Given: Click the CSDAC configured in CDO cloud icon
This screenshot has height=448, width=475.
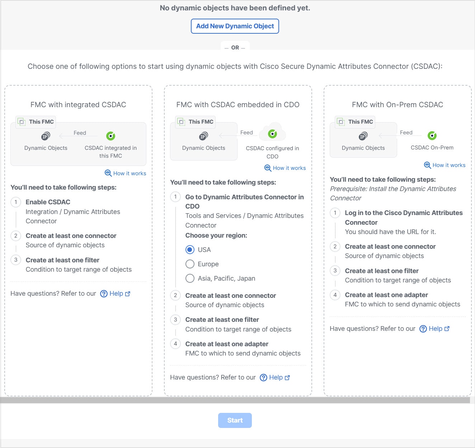Looking at the screenshot, I should [x=273, y=133].
